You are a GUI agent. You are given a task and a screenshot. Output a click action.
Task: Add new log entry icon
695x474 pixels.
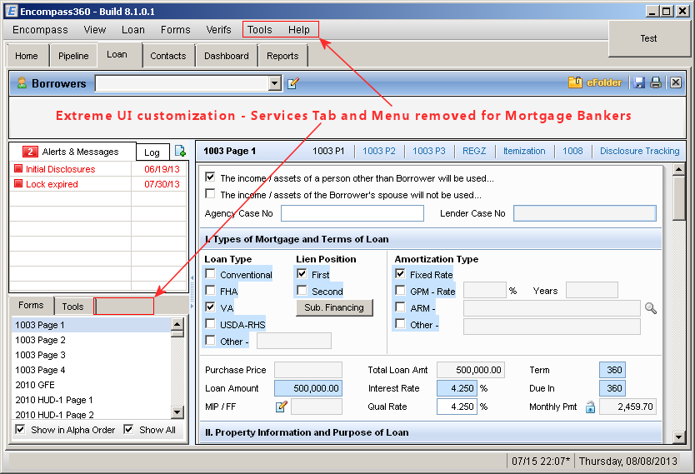pos(180,151)
